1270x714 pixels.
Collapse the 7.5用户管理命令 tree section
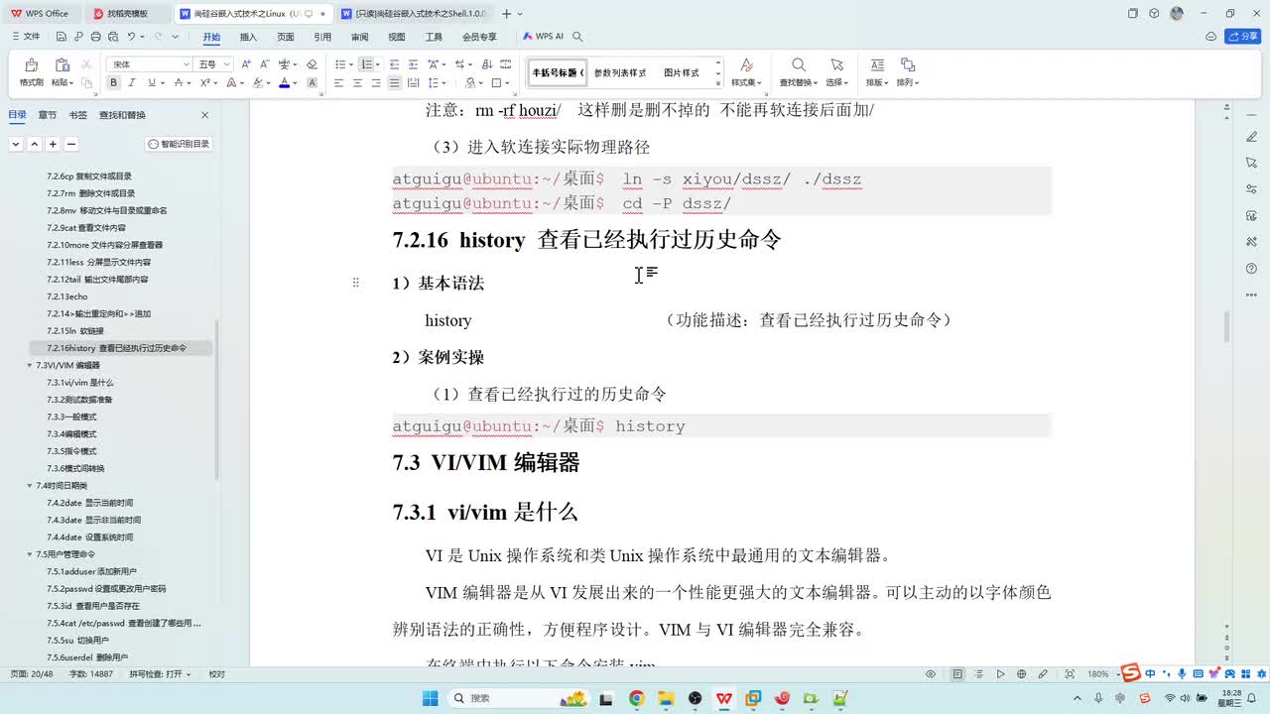pos(29,554)
